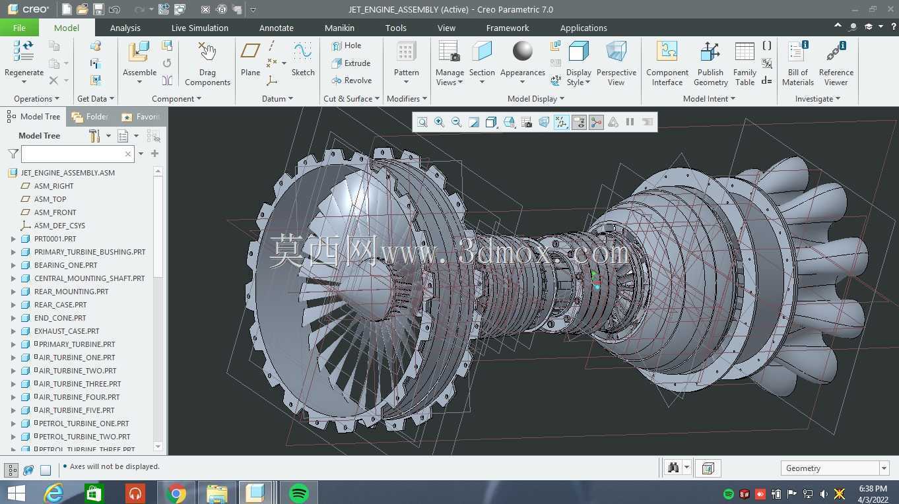Open Google Chrome from the taskbar

click(176, 493)
